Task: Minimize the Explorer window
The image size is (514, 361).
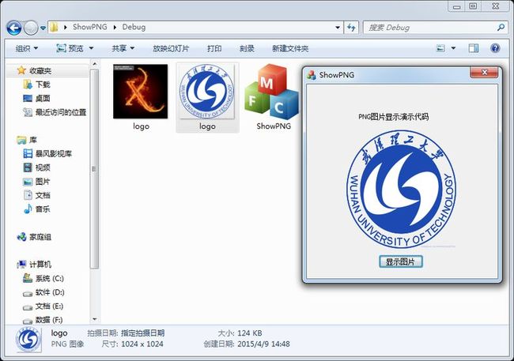Action: pyautogui.click(x=457, y=6)
